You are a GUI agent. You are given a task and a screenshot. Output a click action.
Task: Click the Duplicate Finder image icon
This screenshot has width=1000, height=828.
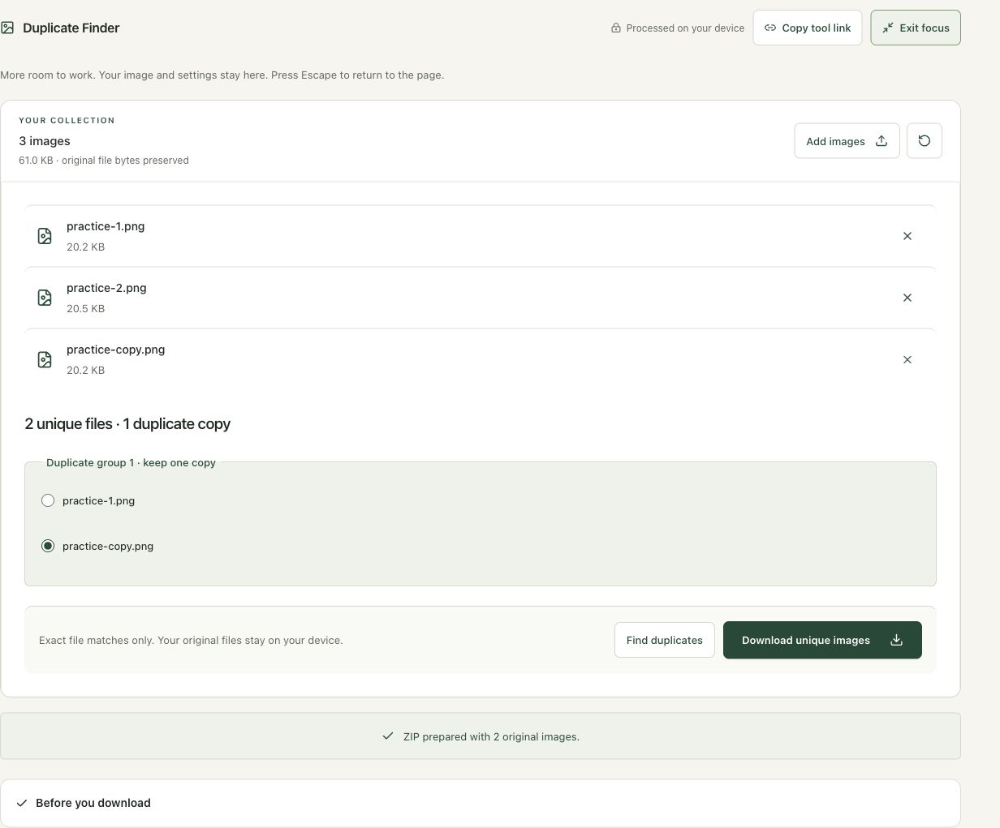(x=7, y=28)
